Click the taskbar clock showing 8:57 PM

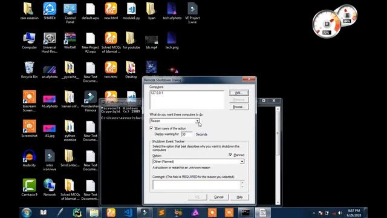(354, 213)
